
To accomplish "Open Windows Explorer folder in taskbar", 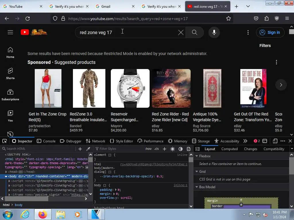I will (x=60, y=214).
